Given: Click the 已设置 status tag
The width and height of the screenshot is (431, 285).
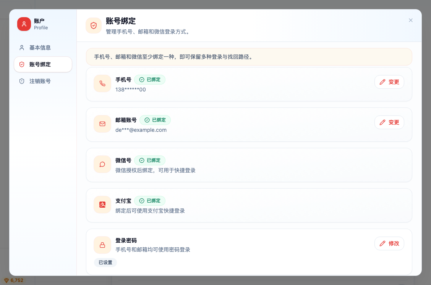Looking at the screenshot, I should (x=105, y=263).
